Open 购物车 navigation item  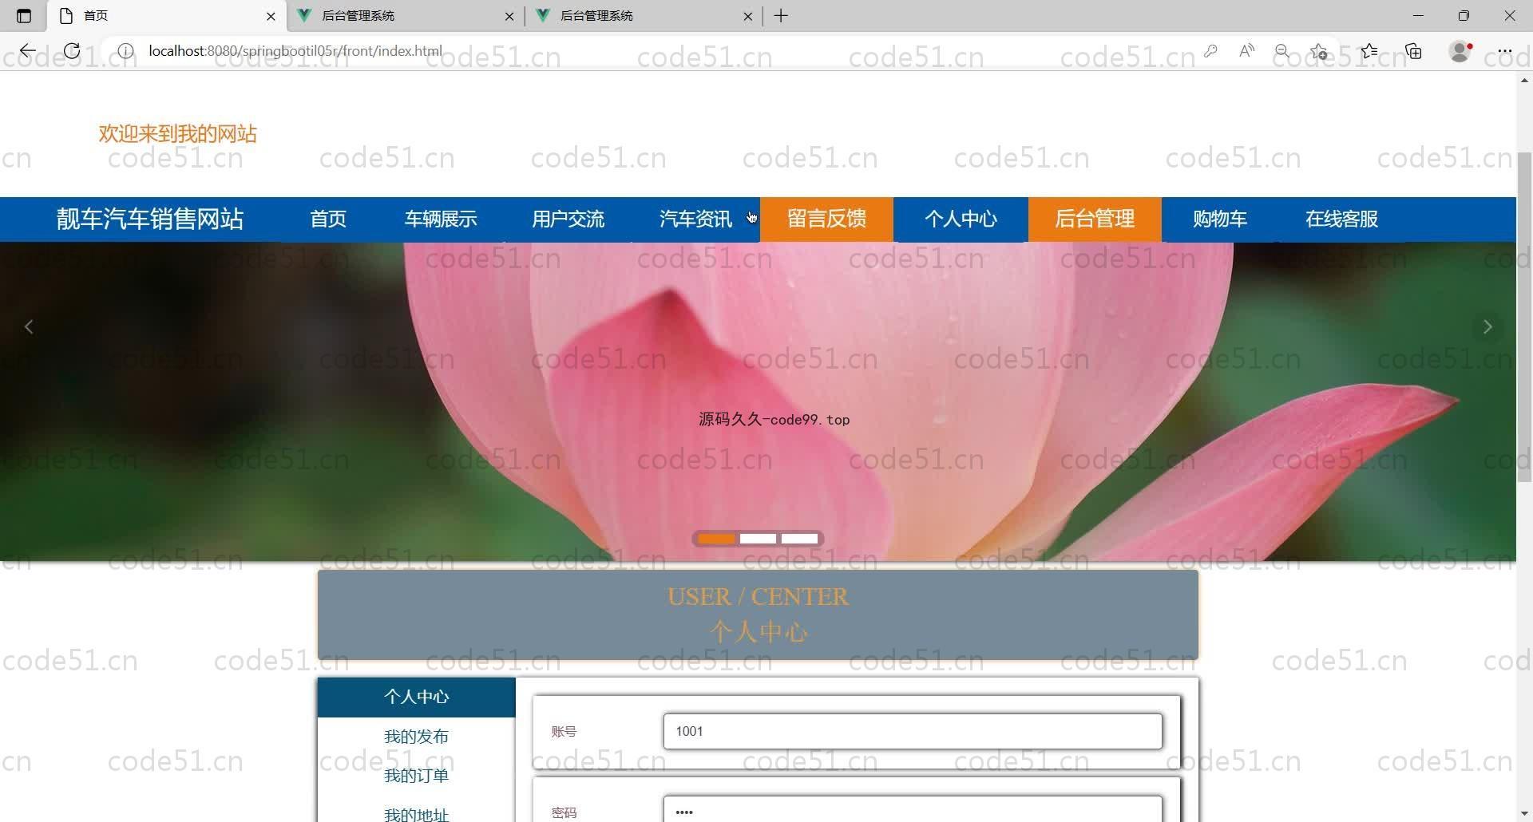tap(1220, 219)
